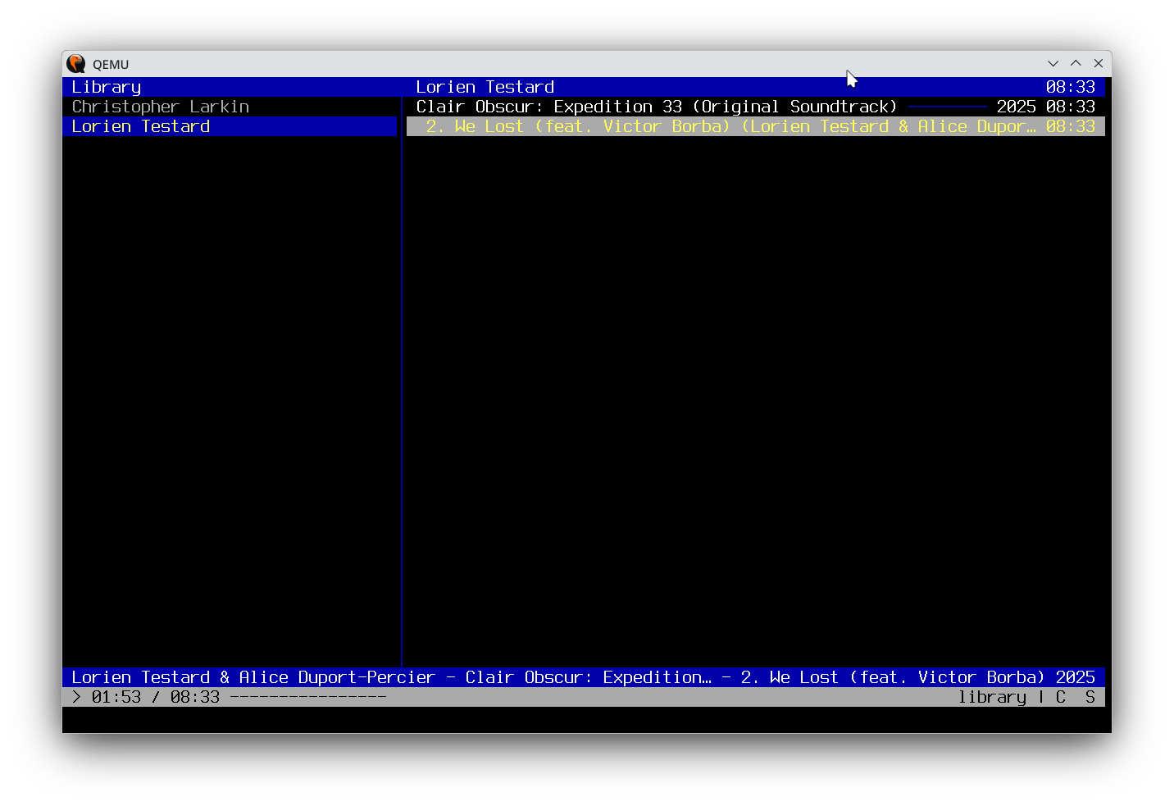Viewport: 1174px width, 806px height.
Task: Select the 'Lorien Testard' artist in the library list
Action: click(230, 126)
